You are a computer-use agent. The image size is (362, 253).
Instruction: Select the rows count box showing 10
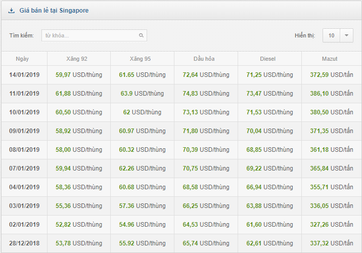(x=331, y=35)
